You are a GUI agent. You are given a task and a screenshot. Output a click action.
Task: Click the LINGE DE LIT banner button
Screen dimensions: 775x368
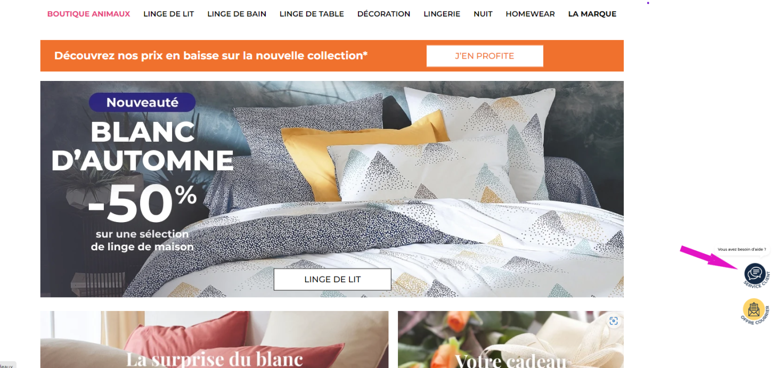click(332, 279)
